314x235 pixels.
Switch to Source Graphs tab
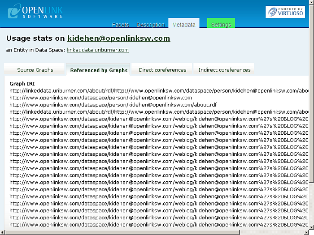coord(35,70)
